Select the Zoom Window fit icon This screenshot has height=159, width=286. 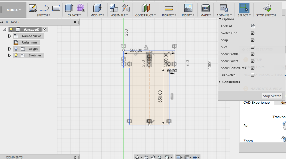pos(167,157)
